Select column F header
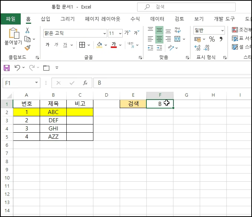This screenshot has height=217, width=252. pos(160,95)
